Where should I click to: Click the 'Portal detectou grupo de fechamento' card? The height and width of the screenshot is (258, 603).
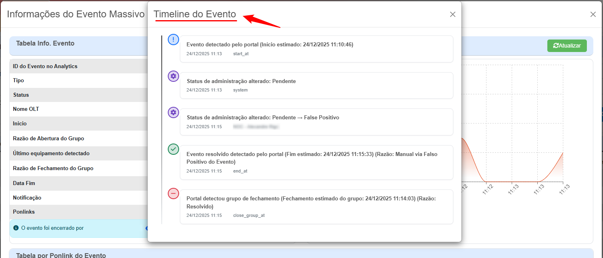316,206
